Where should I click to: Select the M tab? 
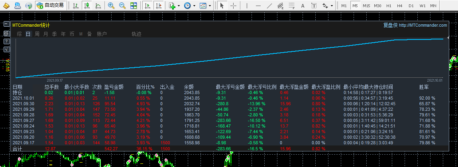(81, 34)
